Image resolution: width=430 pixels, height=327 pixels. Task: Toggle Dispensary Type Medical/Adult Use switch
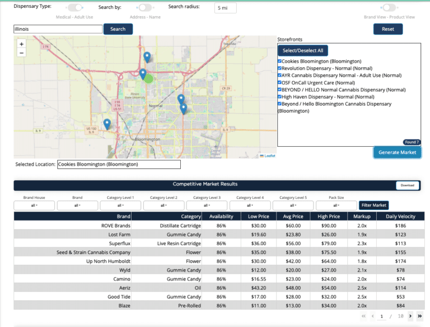(x=75, y=7)
